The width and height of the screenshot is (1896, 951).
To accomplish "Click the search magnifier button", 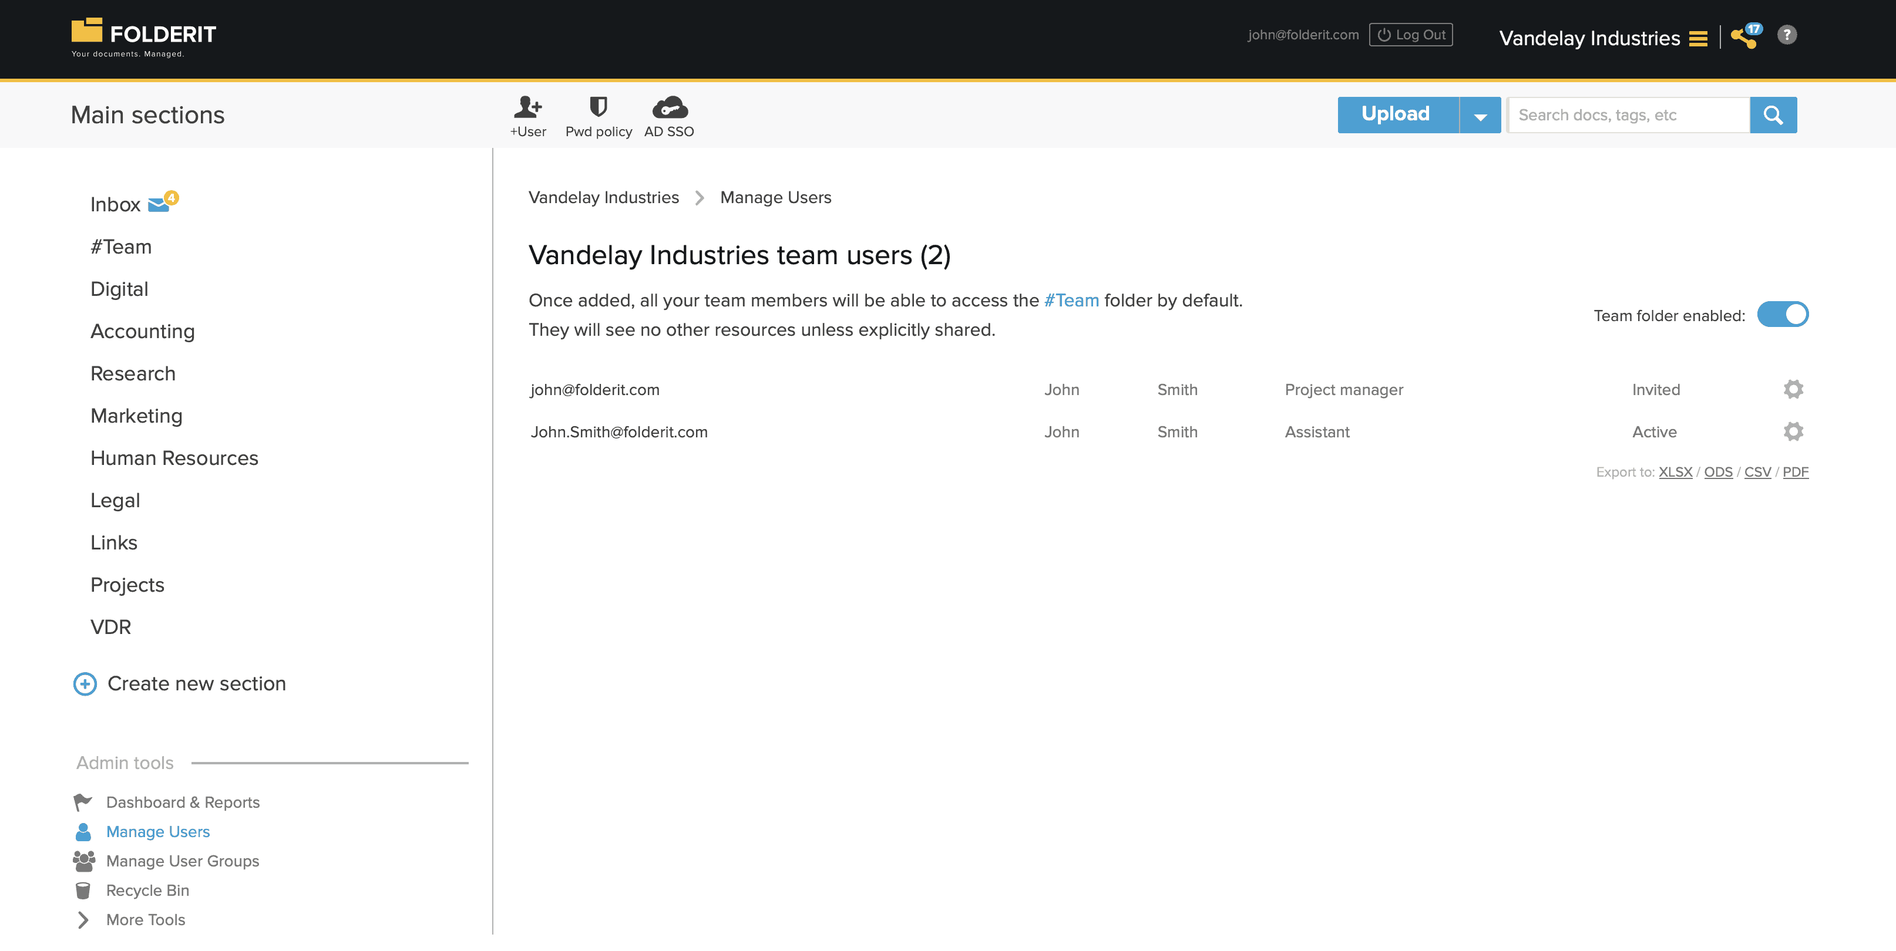I will click(1773, 114).
